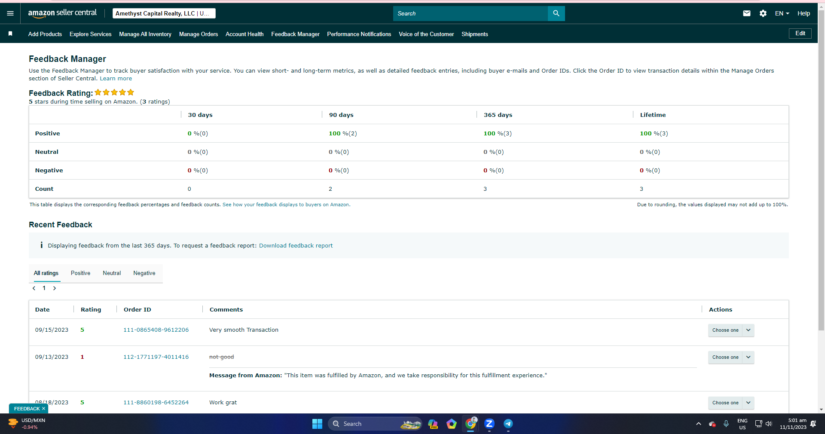825x434 pixels.
Task: Click the Edit button in the nav bar
Action: click(800, 34)
